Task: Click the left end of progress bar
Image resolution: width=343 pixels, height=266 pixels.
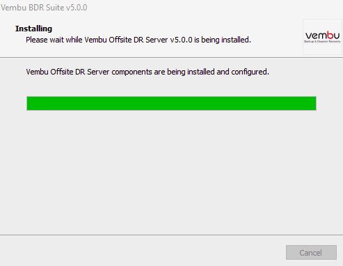Action: click(29, 103)
